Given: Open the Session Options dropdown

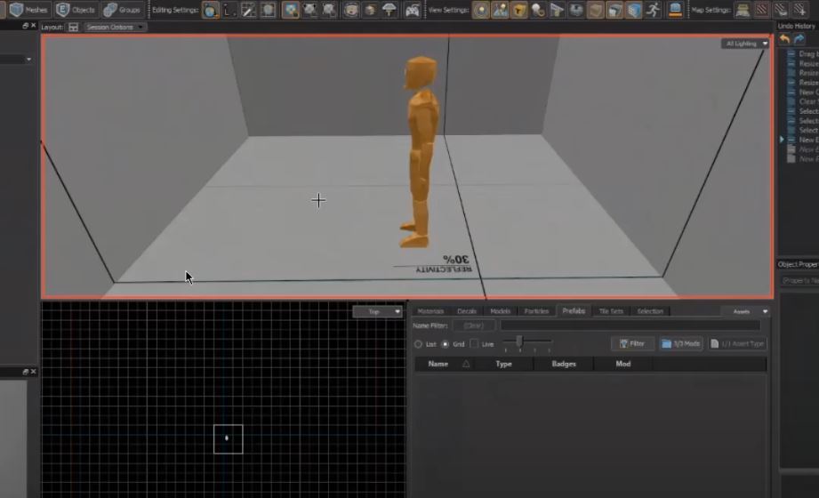Looking at the screenshot, I should click(x=115, y=28).
